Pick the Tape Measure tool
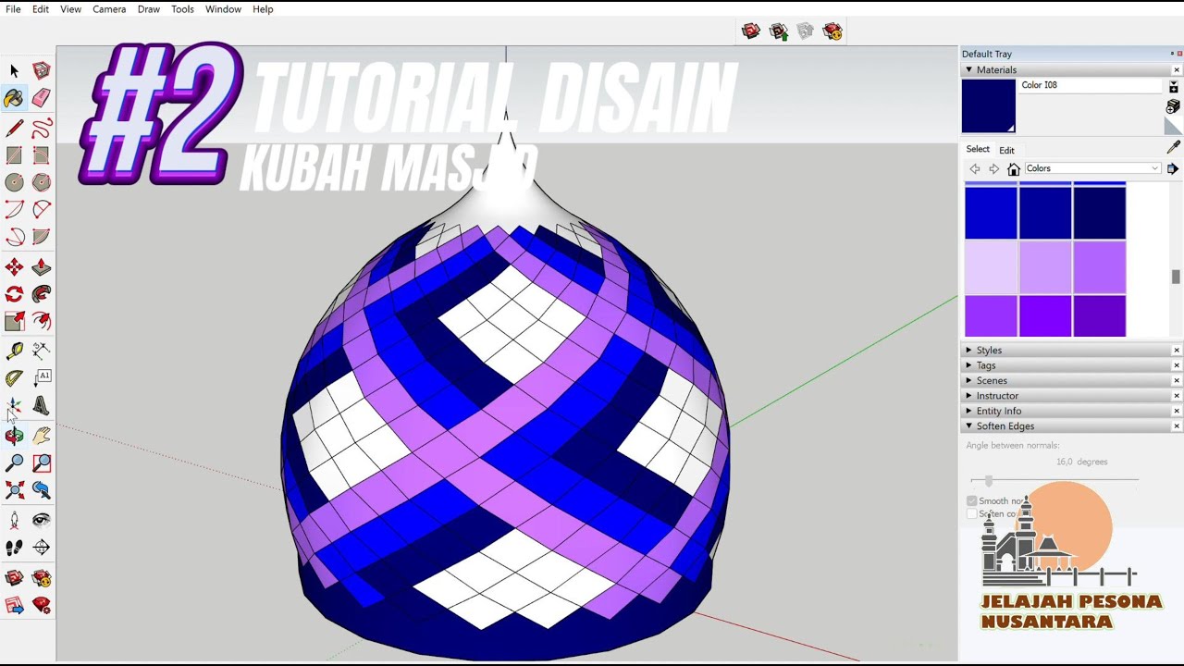 coord(14,351)
